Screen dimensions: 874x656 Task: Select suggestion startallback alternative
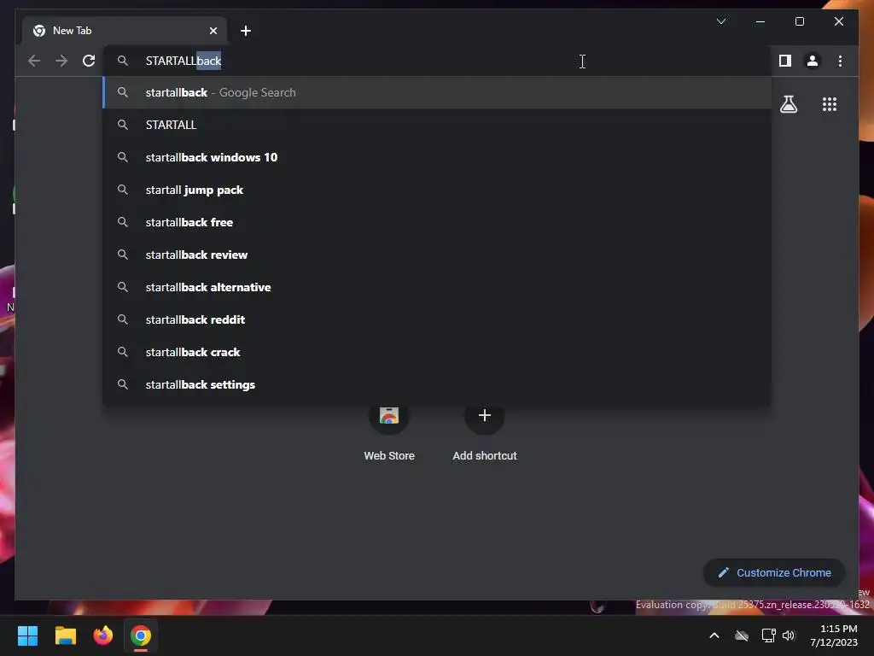pyautogui.click(x=438, y=287)
